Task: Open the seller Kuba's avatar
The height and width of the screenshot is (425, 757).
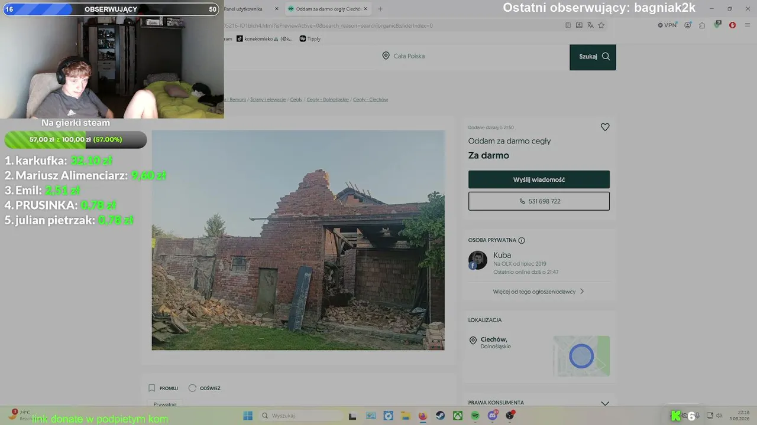Action: pyautogui.click(x=478, y=260)
